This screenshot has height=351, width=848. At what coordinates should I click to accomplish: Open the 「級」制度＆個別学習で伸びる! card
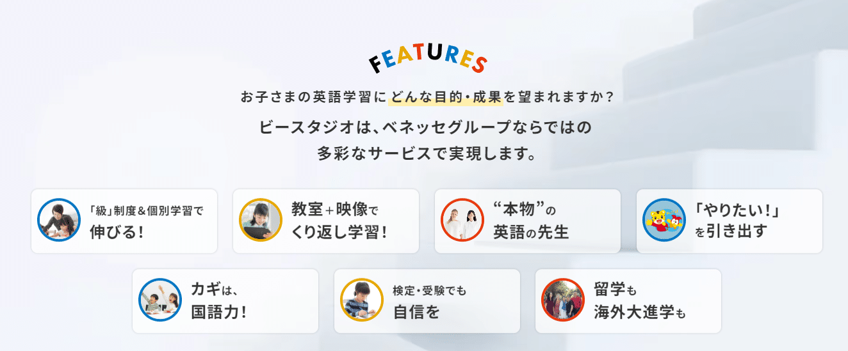(124, 221)
